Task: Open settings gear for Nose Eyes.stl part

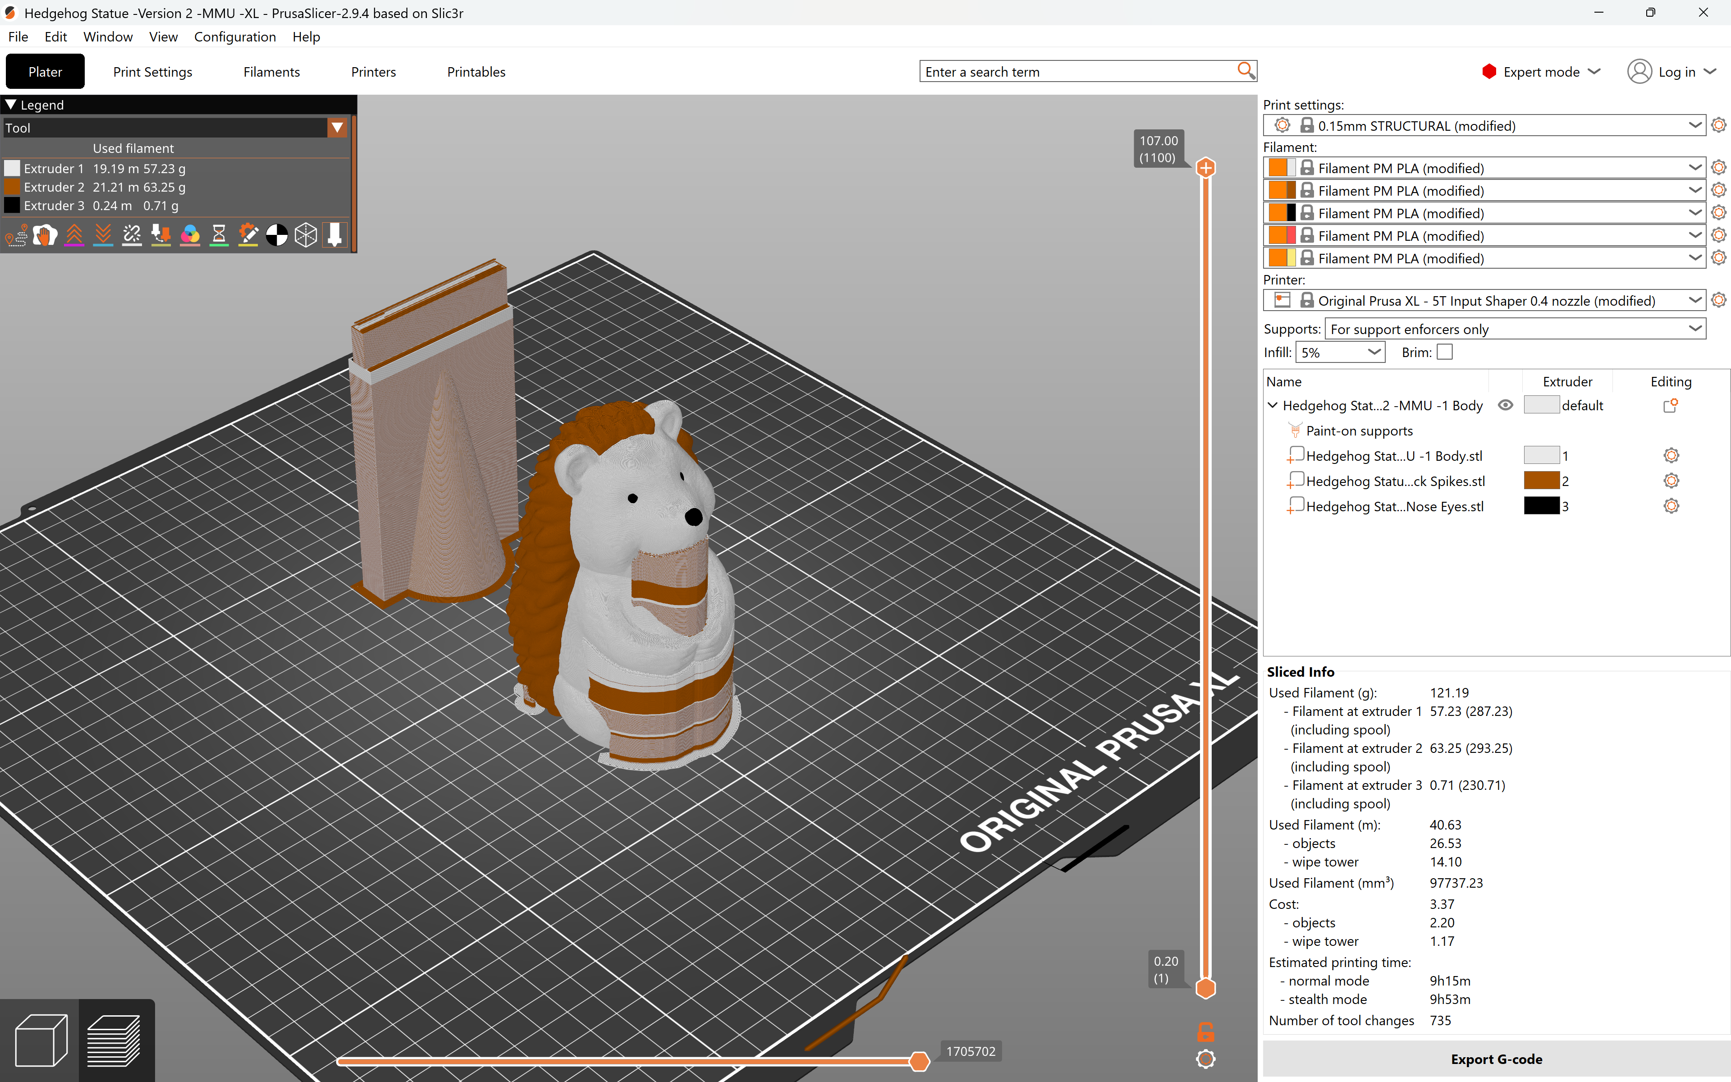Action: coord(1671,507)
